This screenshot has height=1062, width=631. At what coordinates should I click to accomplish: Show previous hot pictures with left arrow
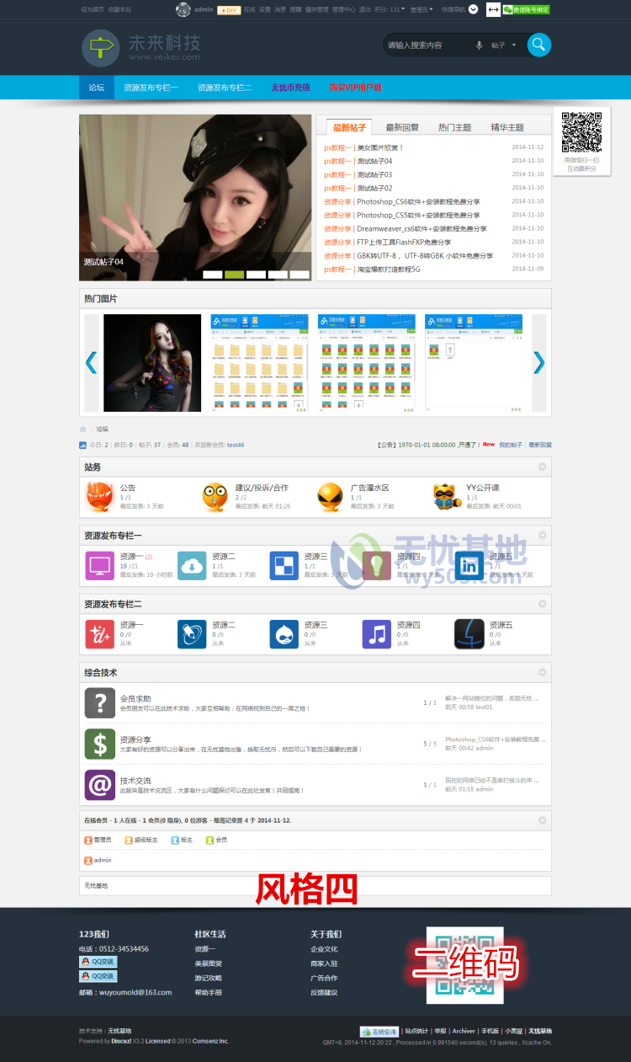click(x=92, y=362)
